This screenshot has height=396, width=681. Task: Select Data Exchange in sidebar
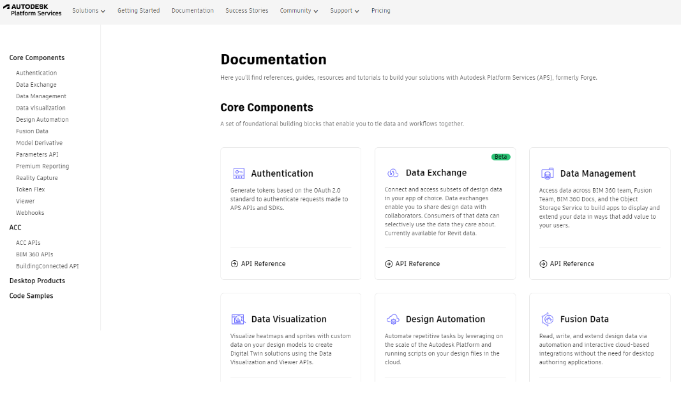tap(36, 85)
